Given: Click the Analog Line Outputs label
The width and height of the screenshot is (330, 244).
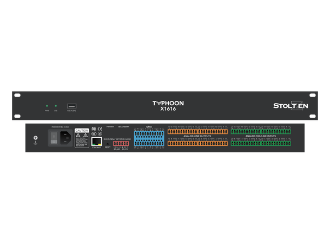Looking at the screenshot, I should (197, 137).
